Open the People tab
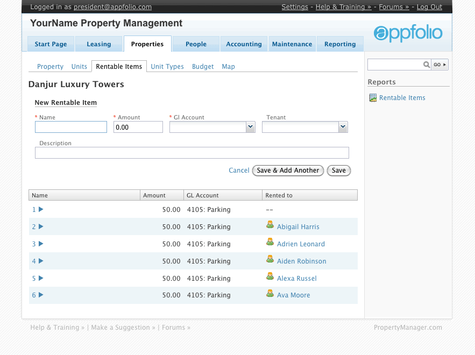475x355 pixels. 196,44
